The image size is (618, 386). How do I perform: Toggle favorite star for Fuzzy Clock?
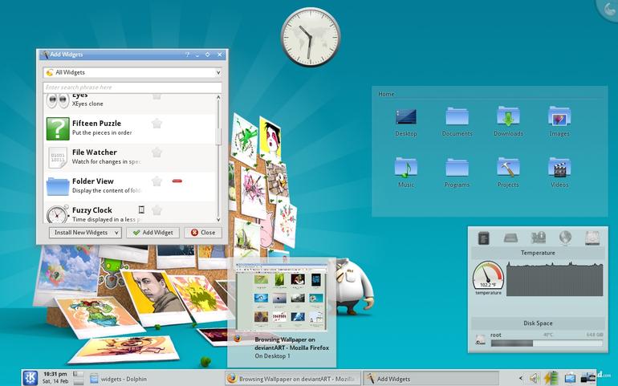pyautogui.click(x=157, y=210)
